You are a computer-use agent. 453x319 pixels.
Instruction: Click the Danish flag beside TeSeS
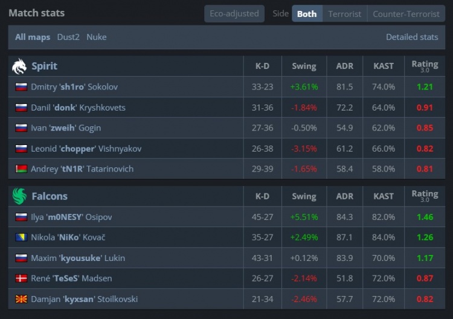coord(21,279)
